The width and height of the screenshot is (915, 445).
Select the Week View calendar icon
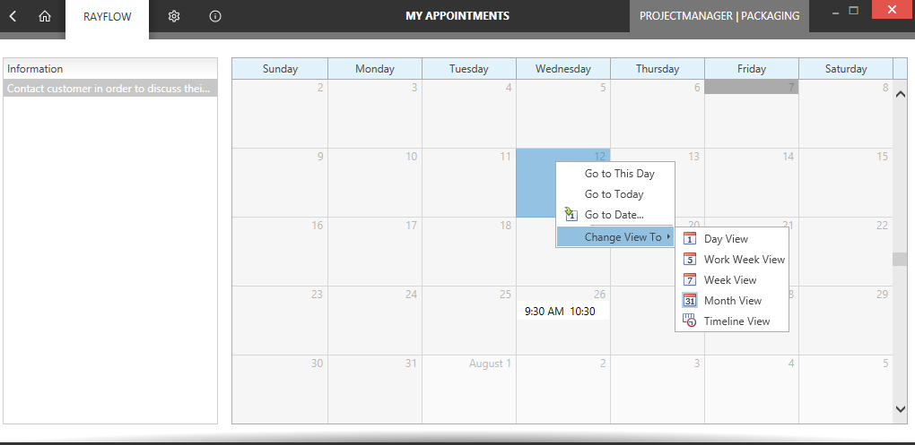[x=690, y=279]
